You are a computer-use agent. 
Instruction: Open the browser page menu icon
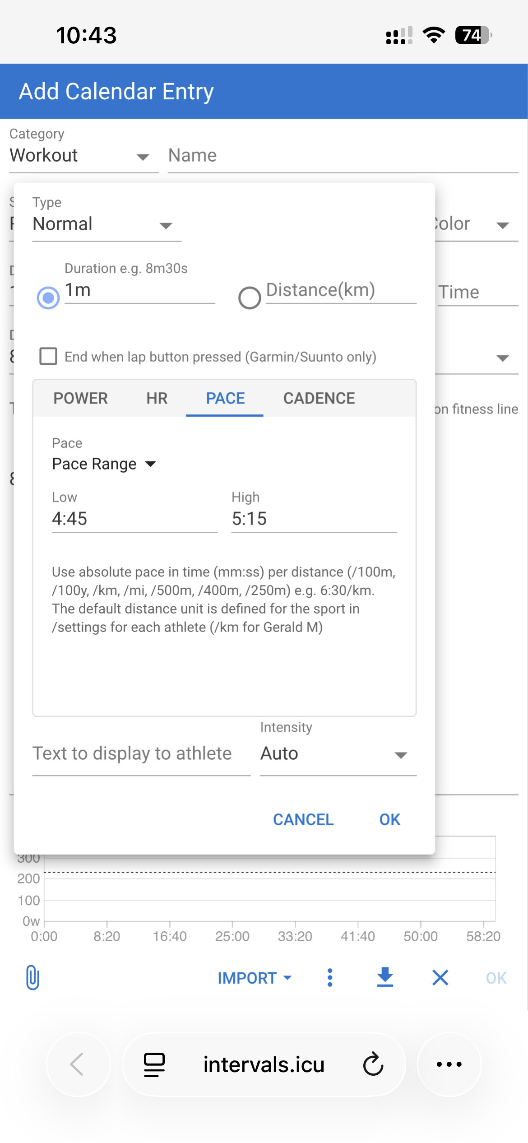coord(154,1064)
